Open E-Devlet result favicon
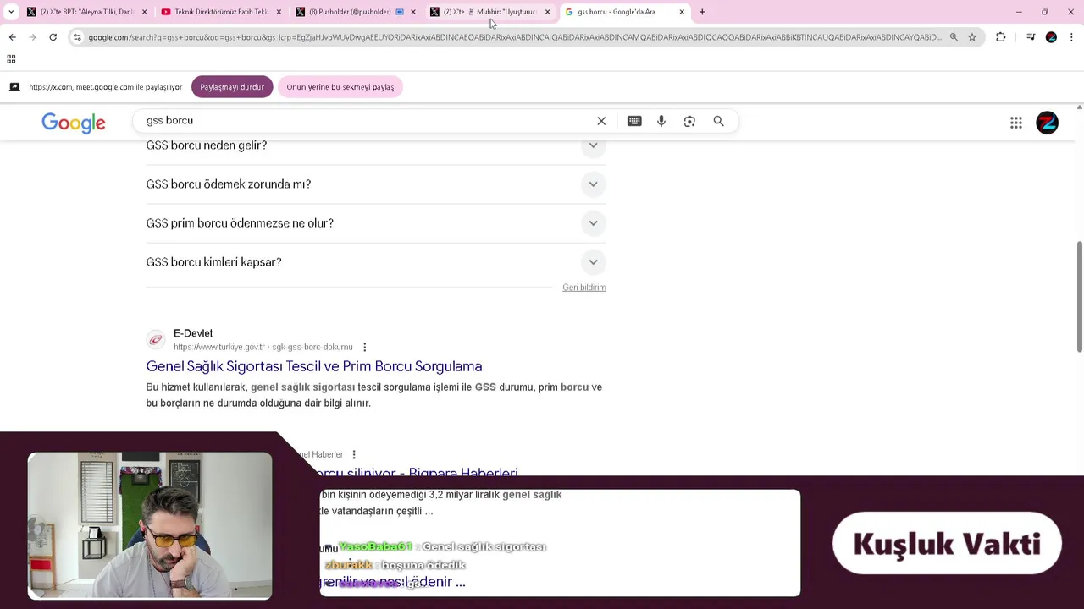The image size is (1084, 609). point(156,340)
